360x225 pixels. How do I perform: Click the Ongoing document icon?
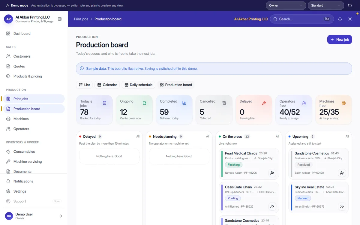click(x=144, y=103)
